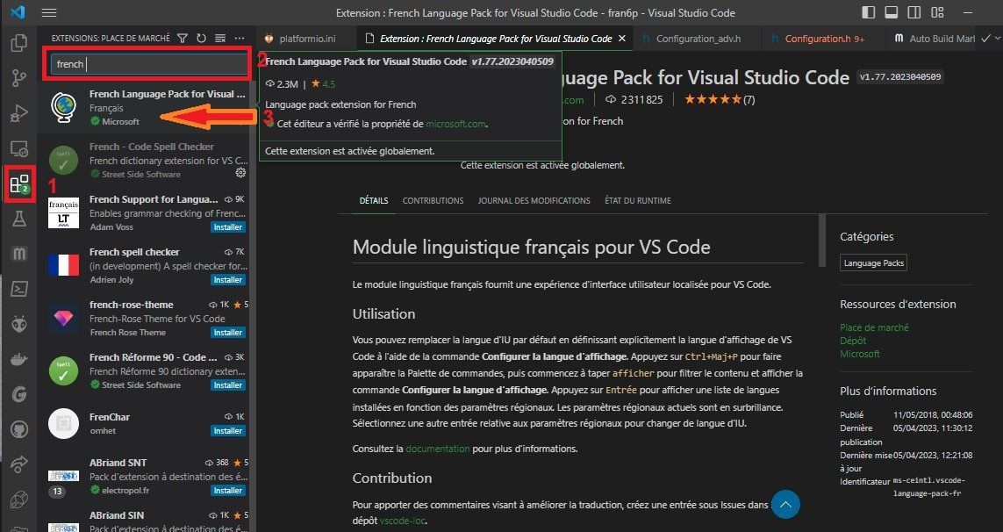The image size is (1003, 532).
Task: Open the Testing flask view
Action: (x=19, y=219)
